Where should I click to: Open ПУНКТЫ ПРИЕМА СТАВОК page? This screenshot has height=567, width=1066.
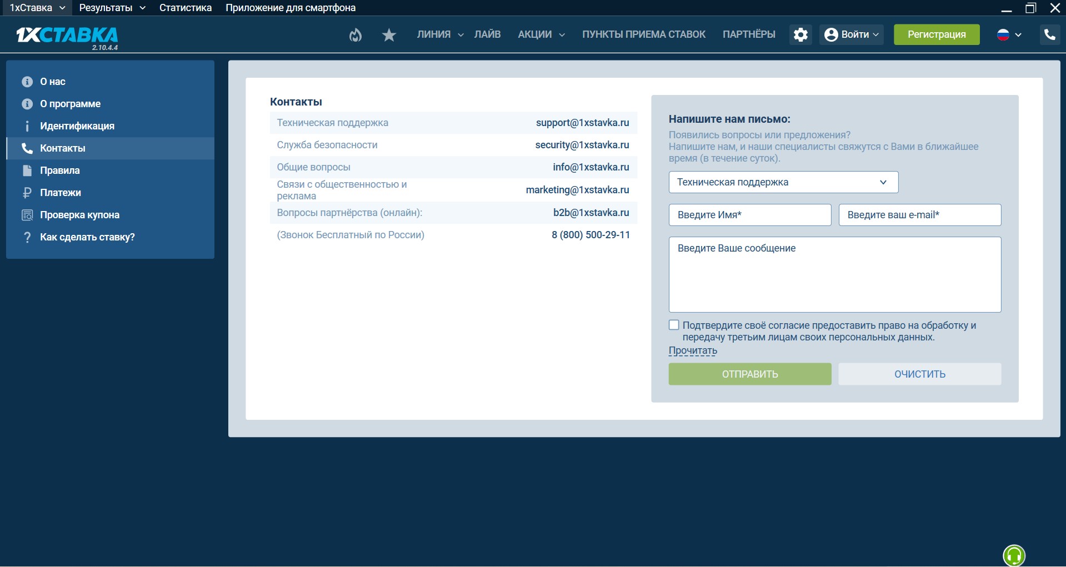[644, 34]
